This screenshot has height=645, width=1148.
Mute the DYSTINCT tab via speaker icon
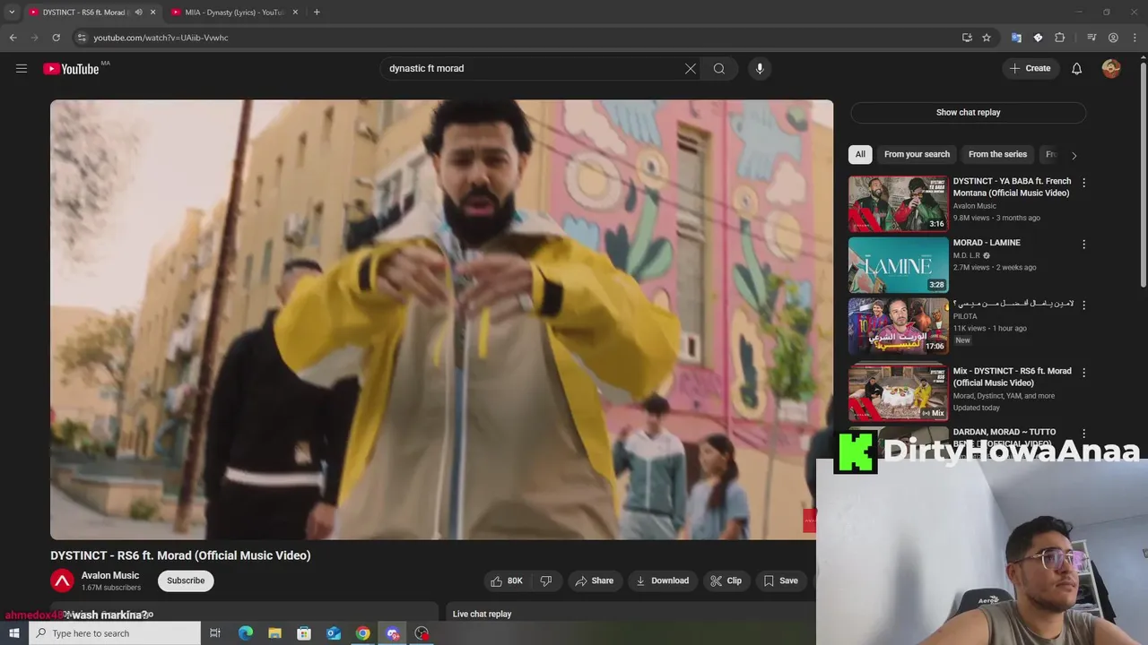pos(138,13)
